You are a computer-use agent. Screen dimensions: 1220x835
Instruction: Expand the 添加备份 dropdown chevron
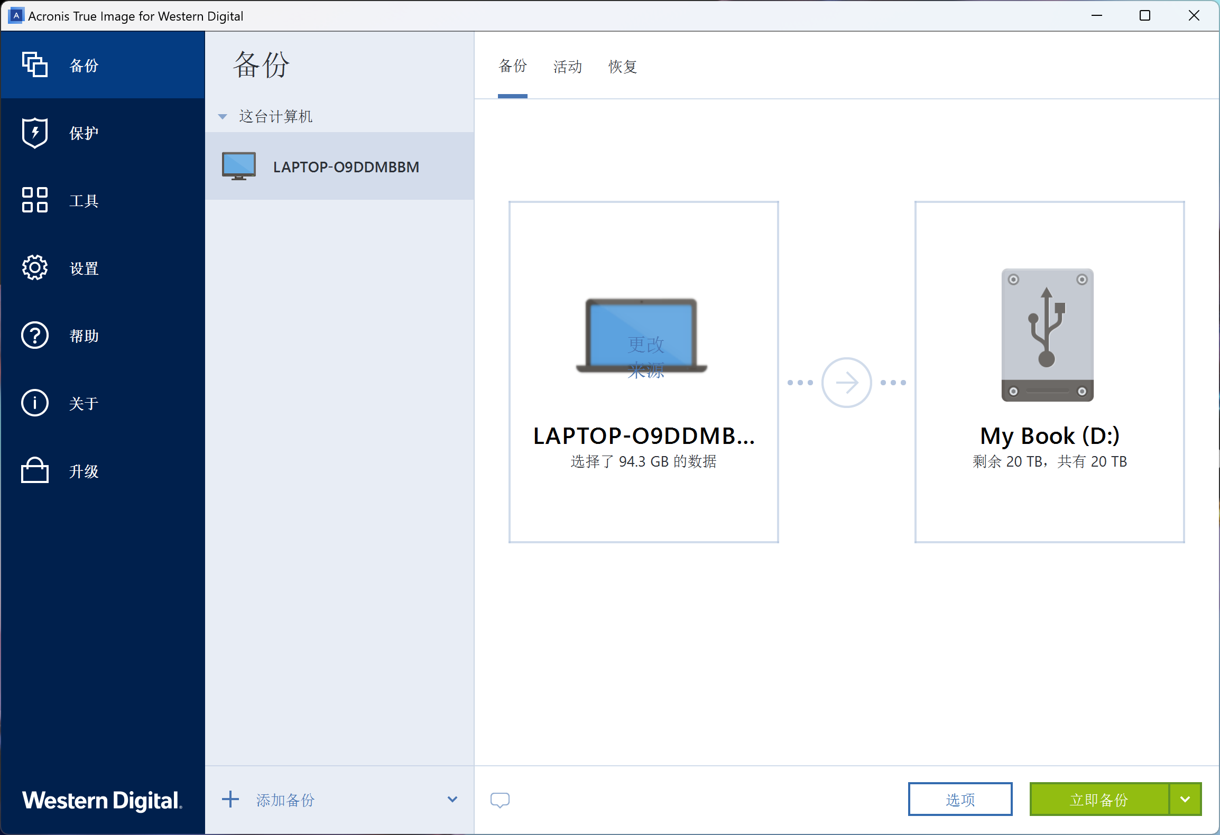[452, 800]
